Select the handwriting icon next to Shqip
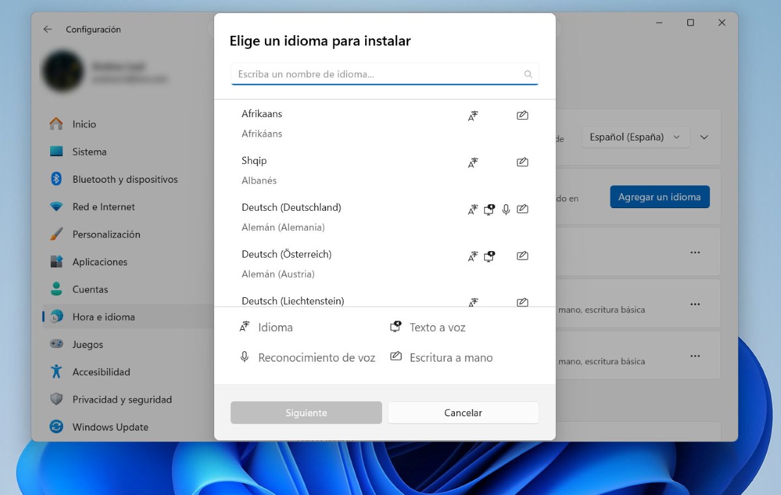781x495 pixels. click(x=522, y=162)
